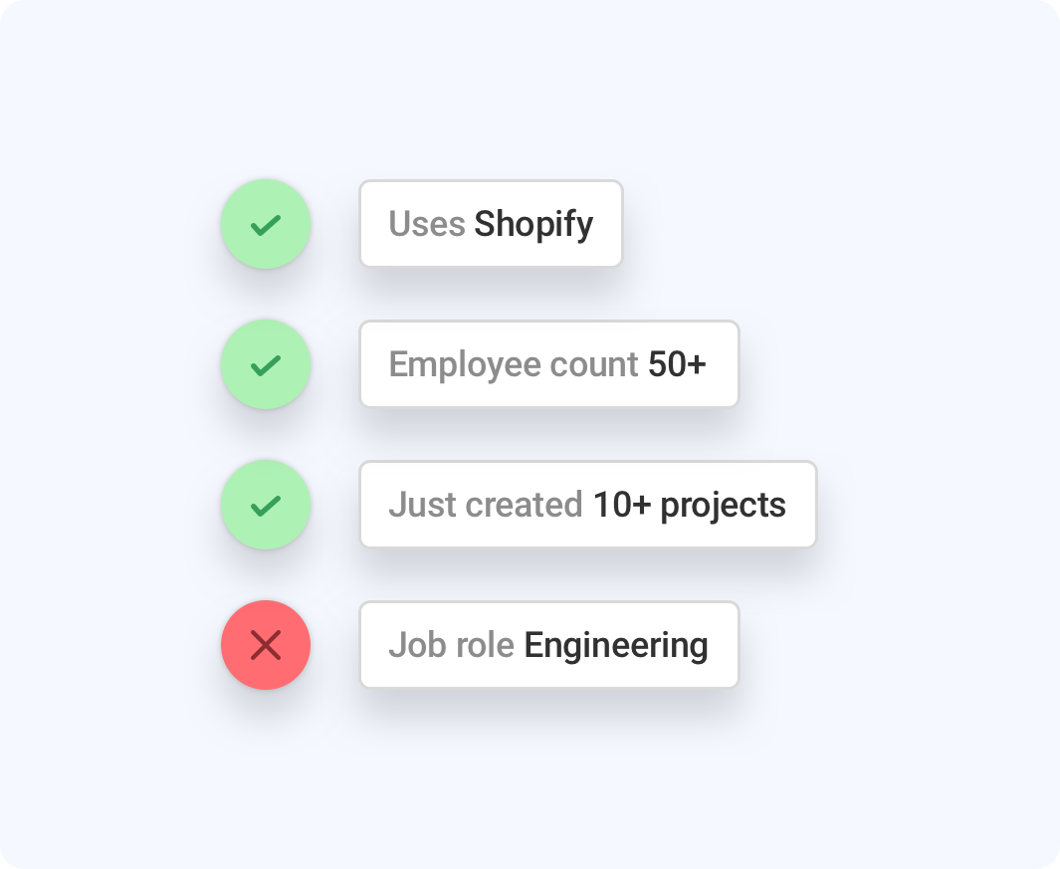The image size is (1060, 869).
Task: Click the green checkmark beside Just created
Action: pyautogui.click(x=266, y=506)
